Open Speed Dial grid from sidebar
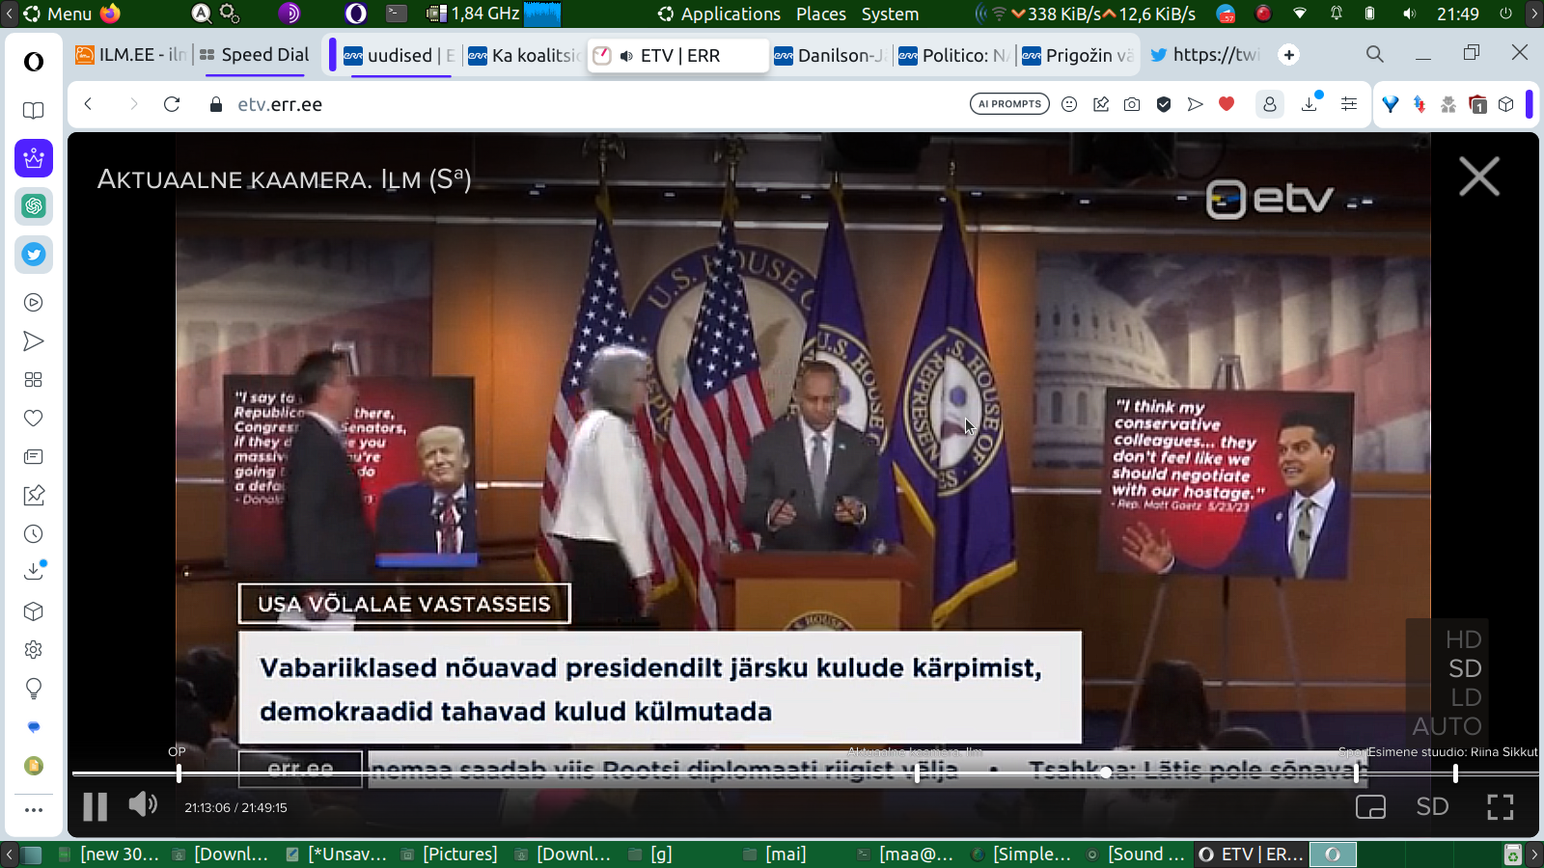 pyautogui.click(x=34, y=380)
